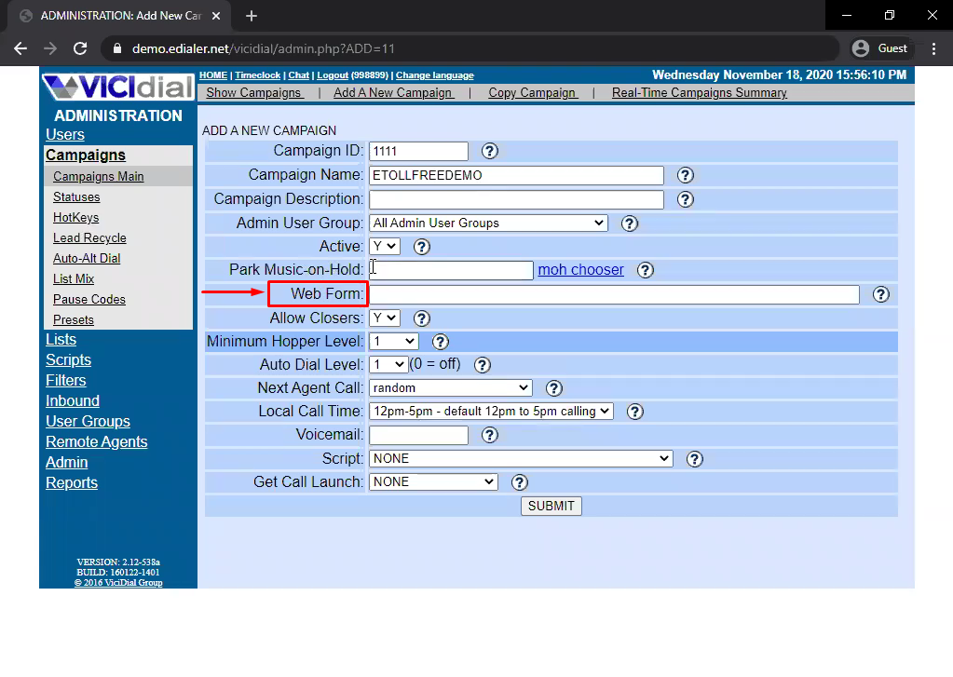Screen dimensions: 953x677
Task: Reload the page with browser refresh icon
Action: pyautogui.click(x=79, y=48)
